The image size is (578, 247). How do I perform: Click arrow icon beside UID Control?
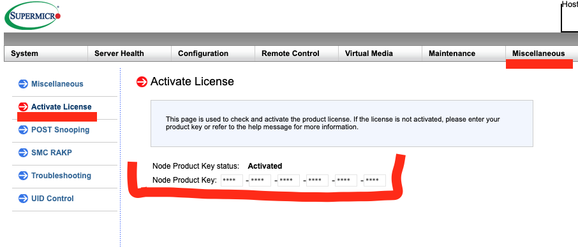(x=23, y=199)
